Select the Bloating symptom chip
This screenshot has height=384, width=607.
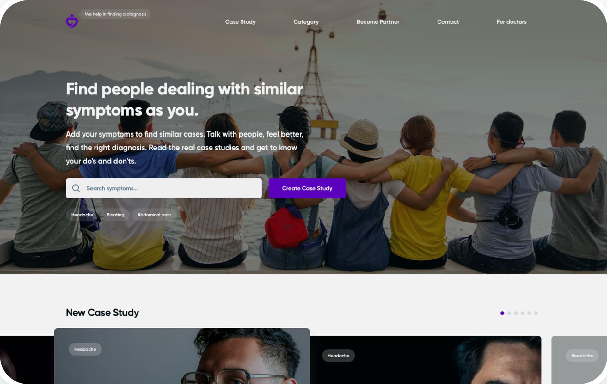click(115, 215)
